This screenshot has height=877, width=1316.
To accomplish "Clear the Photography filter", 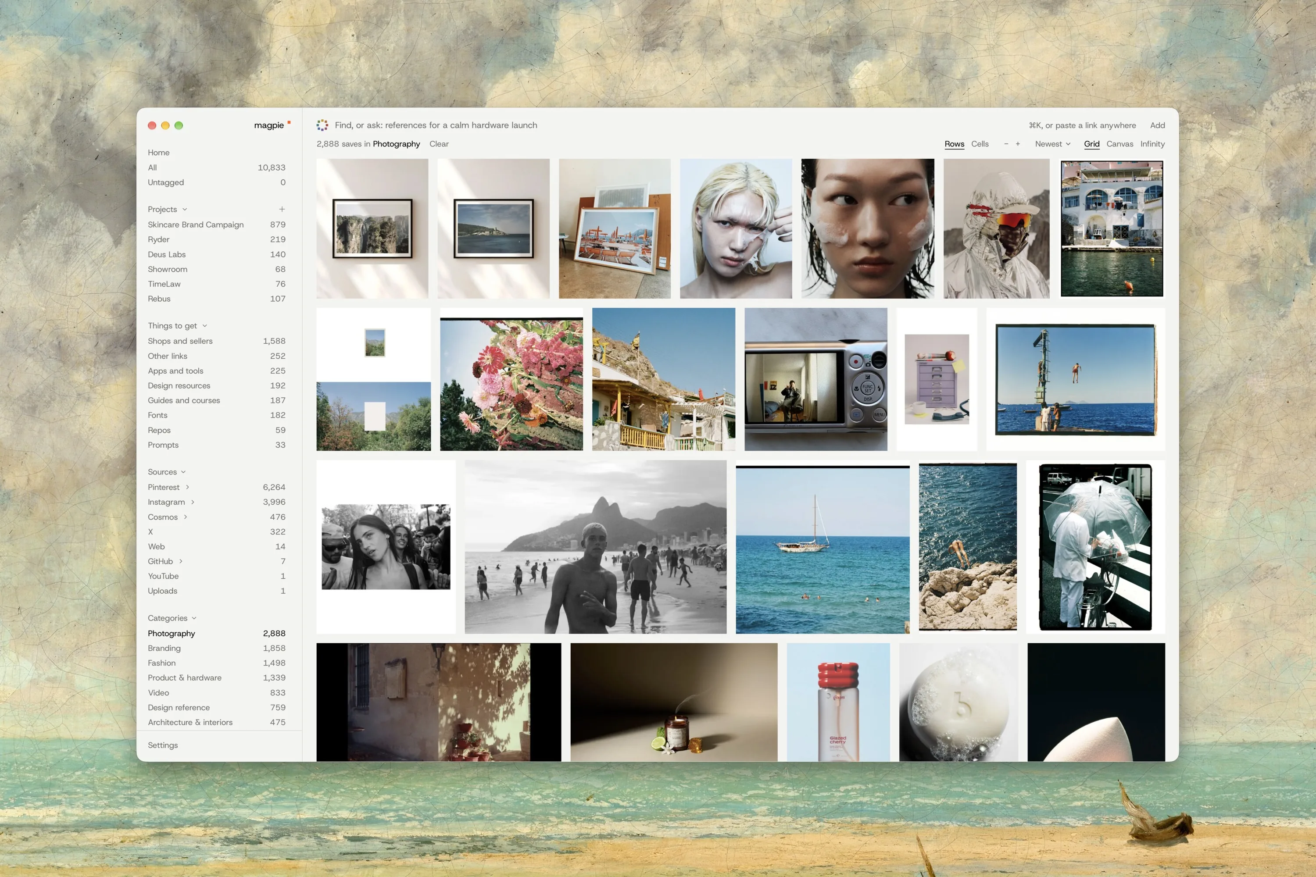I will coord(439,144).
